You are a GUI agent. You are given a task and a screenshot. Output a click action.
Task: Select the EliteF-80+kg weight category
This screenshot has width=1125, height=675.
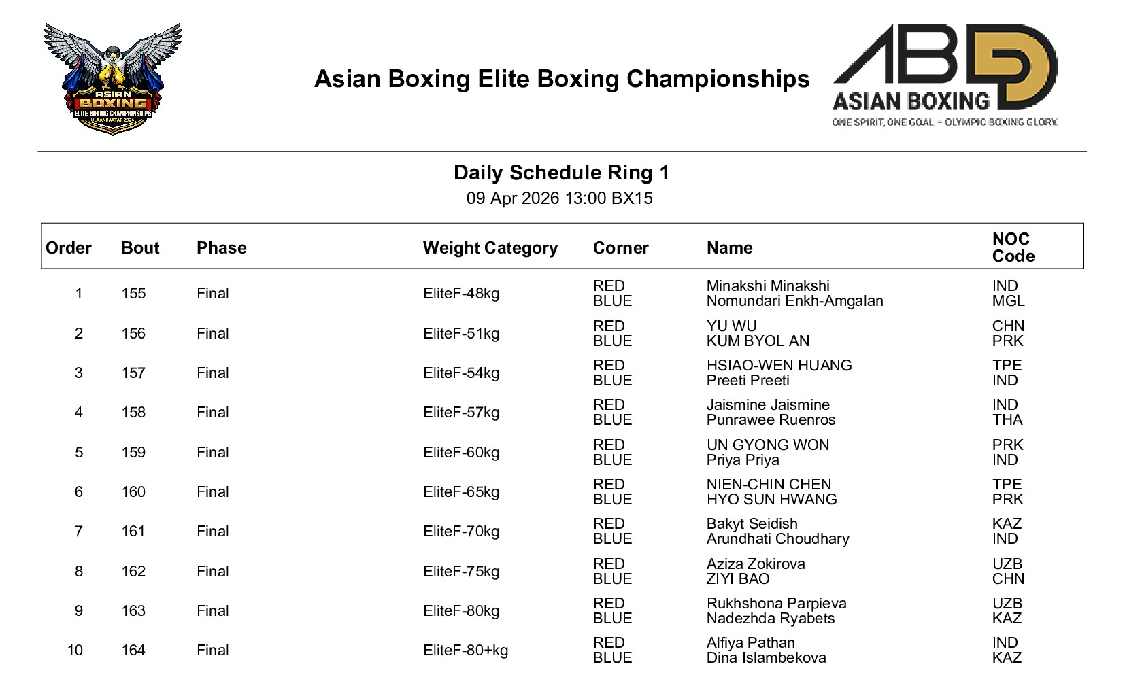[x=465, y=651]
